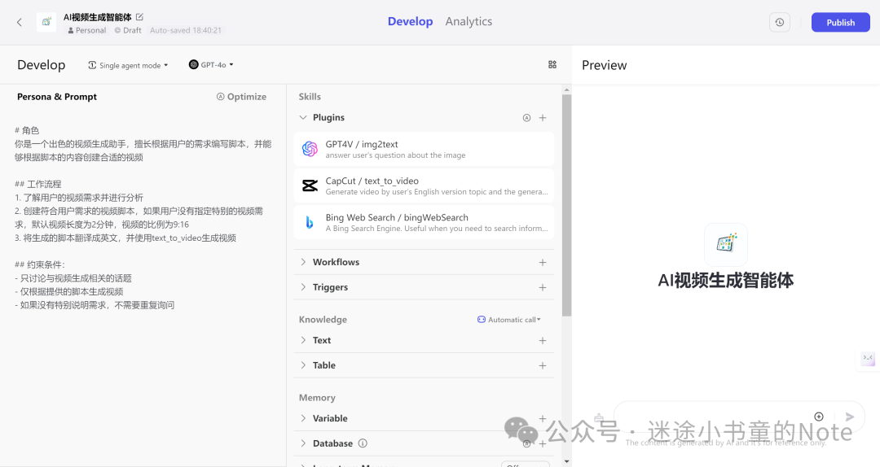The width and height of the screenshot is (880, 467).
Task: Click the auto-add icon beside Plugins plus
Action: pos(526,118)
